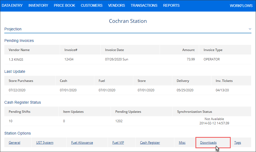Click the Not Available synchronization status
The image size is (256, 152).
pyautogui.click(x=214, y=119)
